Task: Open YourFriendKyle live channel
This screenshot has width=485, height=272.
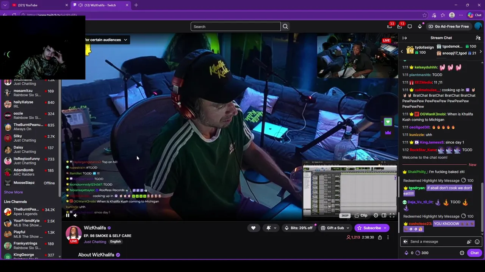Action: click(29, 223)
